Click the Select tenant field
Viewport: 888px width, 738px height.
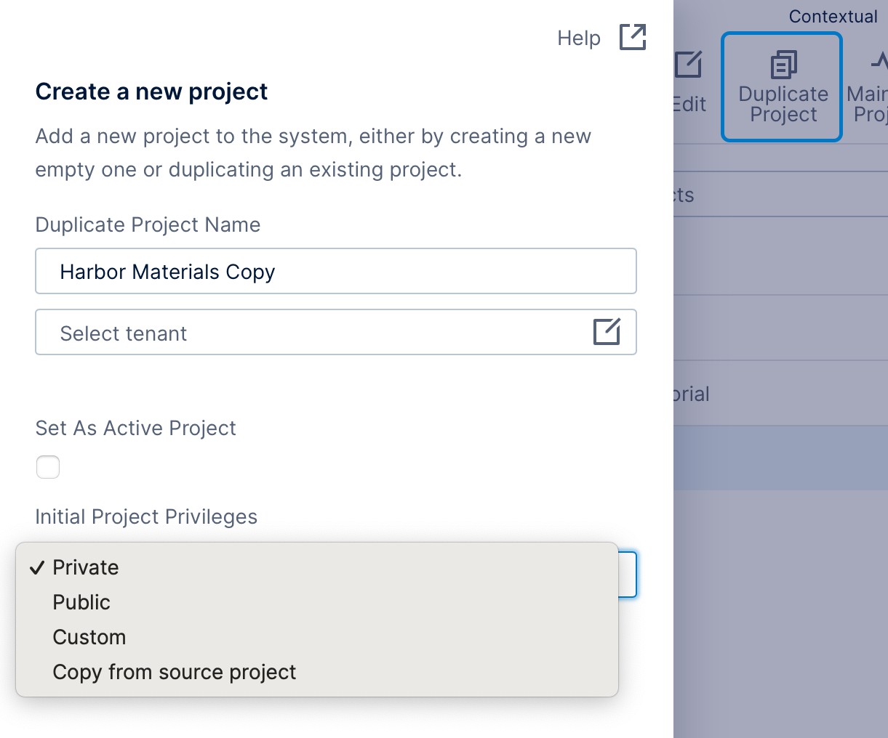[x=291, y=331]
